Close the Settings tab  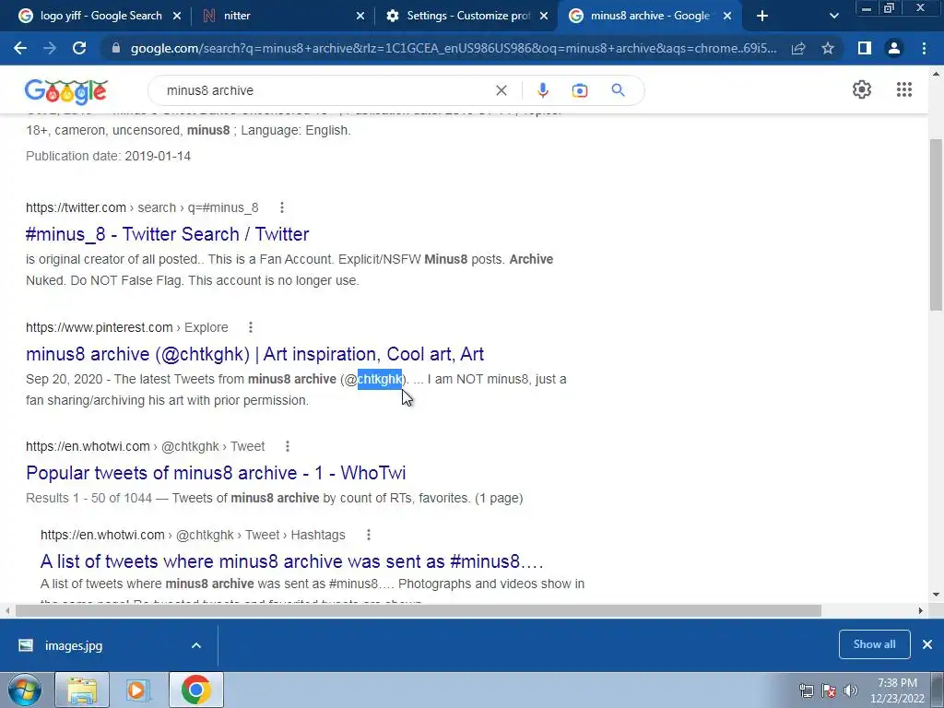[x=544, y=17]
